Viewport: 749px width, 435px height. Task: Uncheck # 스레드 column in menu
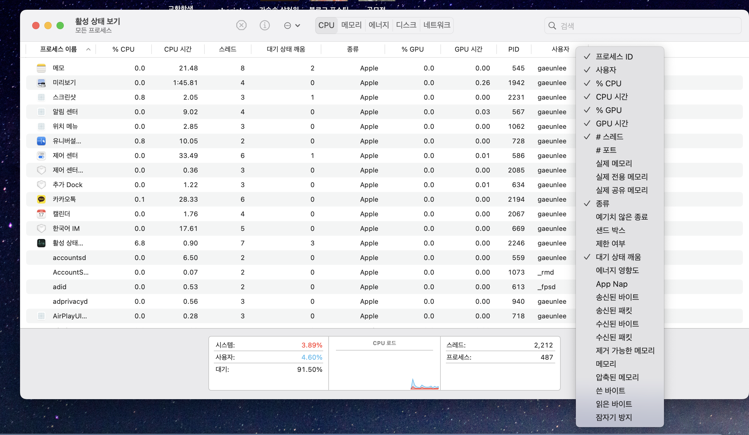pyautogui.click(x=620, y=137)
